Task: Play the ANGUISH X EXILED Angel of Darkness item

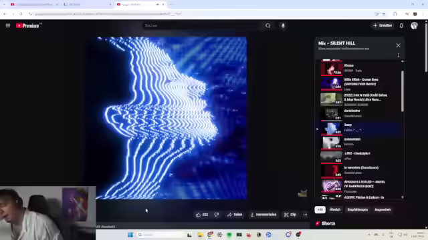Action: coord(359,186)
